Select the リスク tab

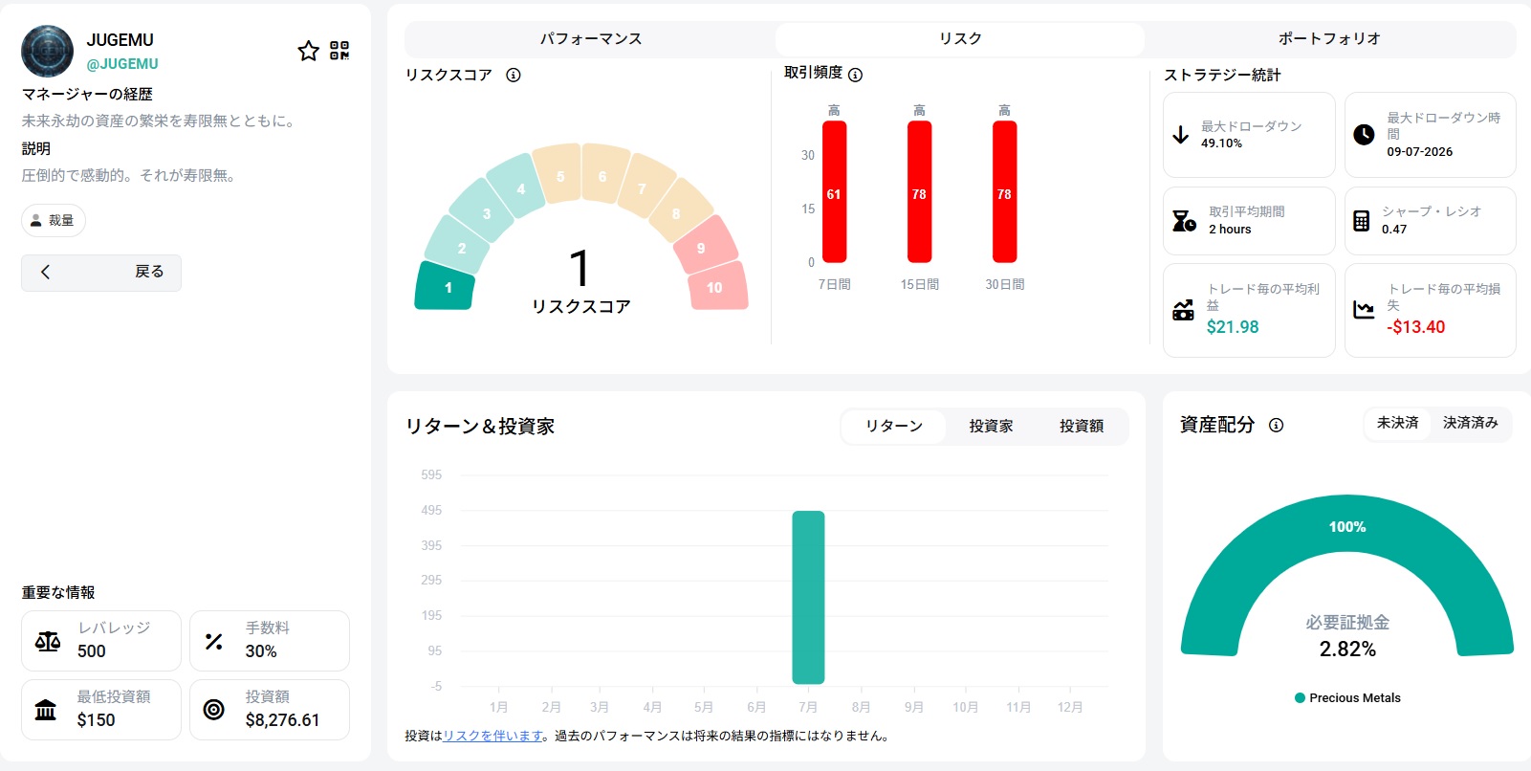click(960, 39)
